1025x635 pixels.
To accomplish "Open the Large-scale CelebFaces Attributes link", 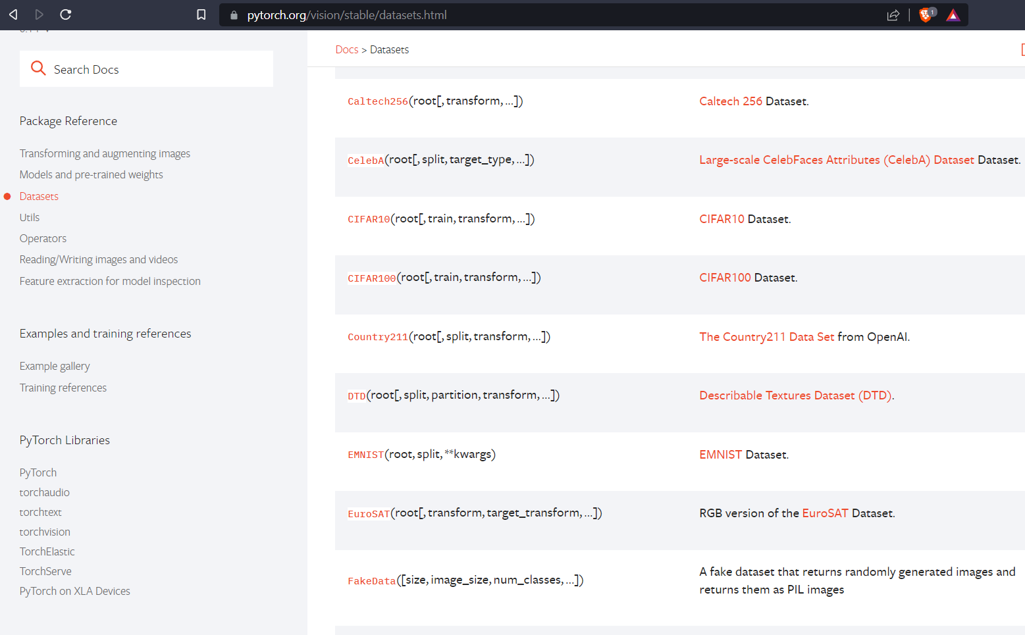I will click(x=837, y=159).
